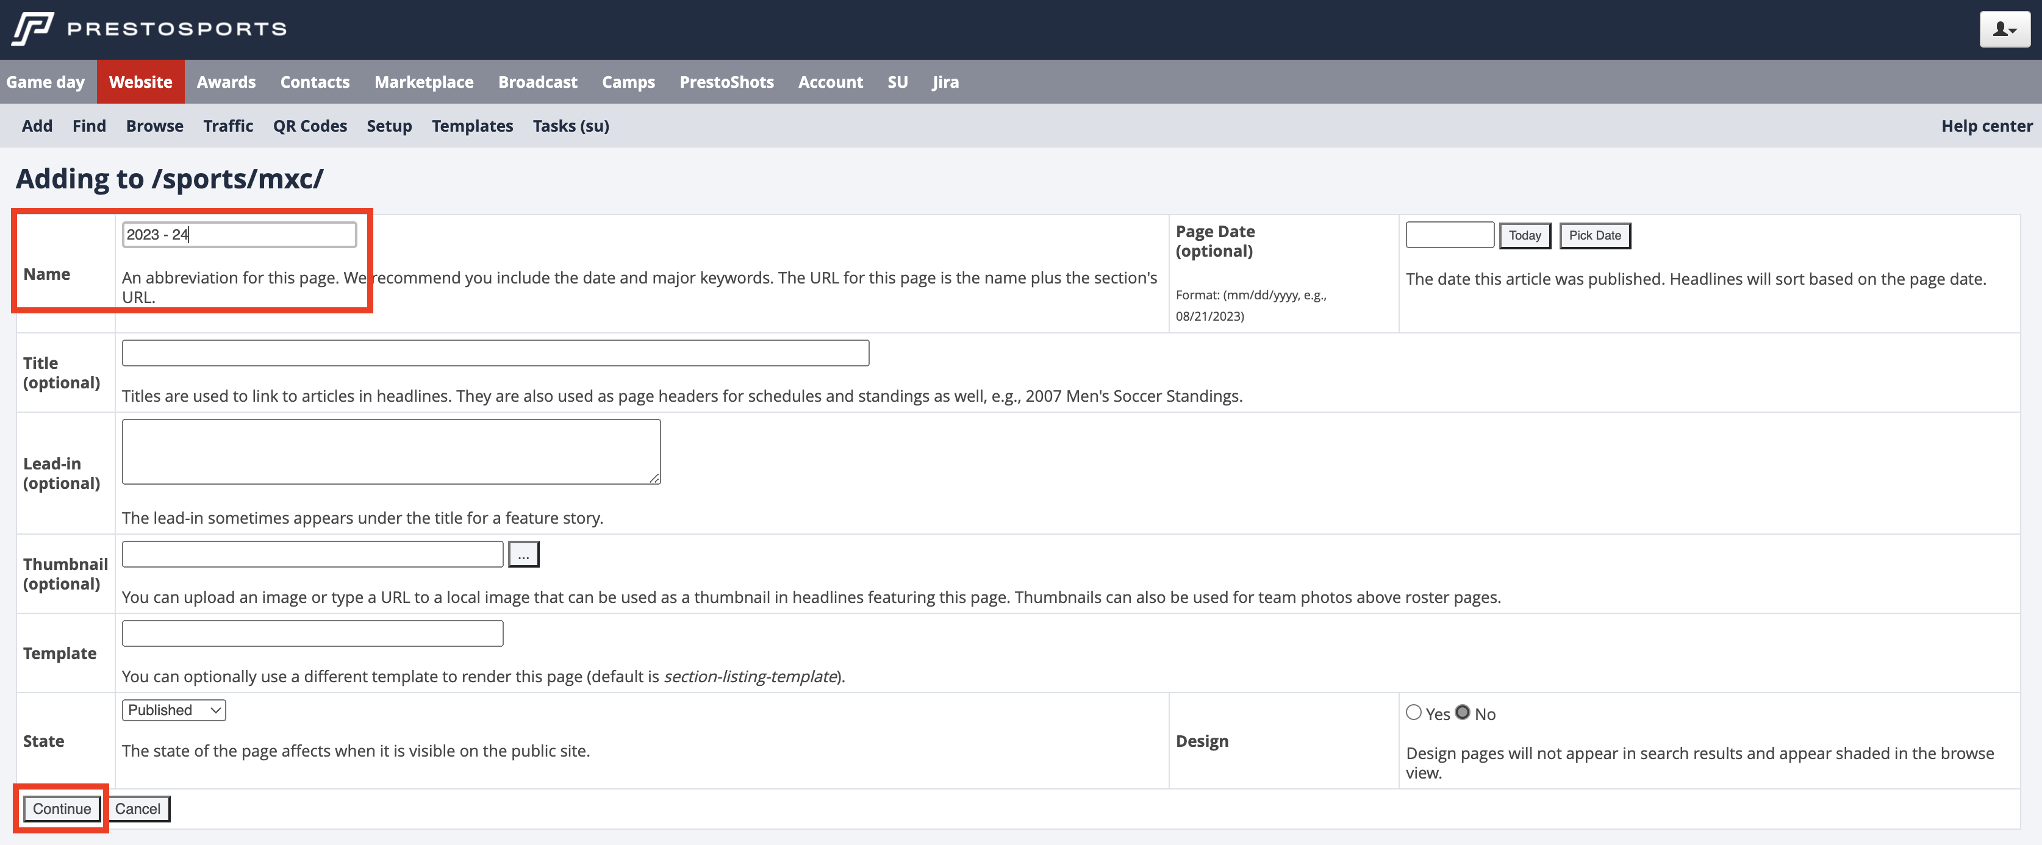
Task: Select the Account tab
Action: point(830,82)
